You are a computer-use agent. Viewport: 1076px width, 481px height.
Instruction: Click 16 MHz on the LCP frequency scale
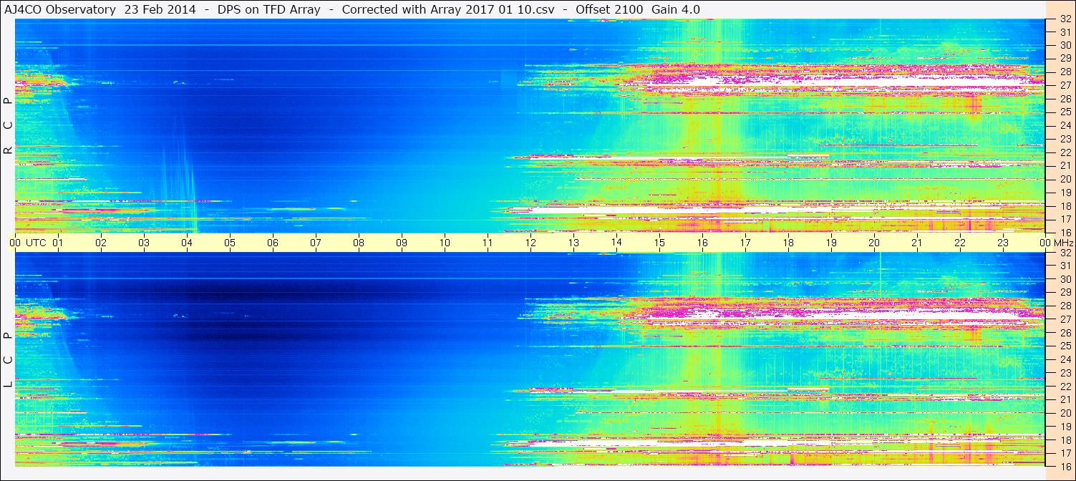(1065, 466)
